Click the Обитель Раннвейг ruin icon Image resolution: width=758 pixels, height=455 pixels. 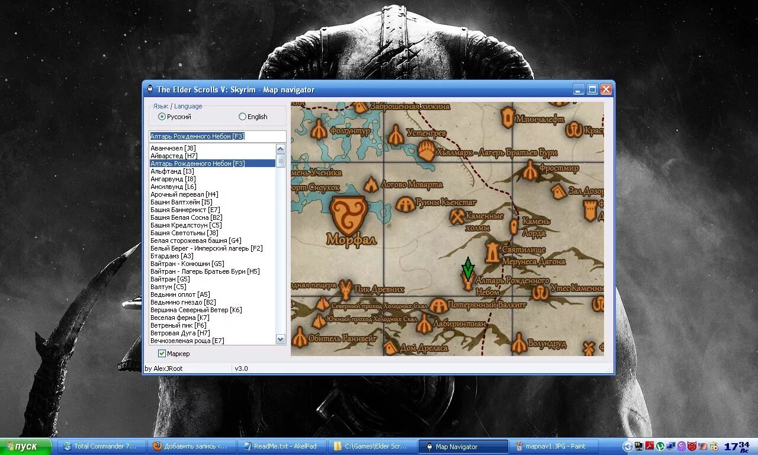[x=300, y=338]
